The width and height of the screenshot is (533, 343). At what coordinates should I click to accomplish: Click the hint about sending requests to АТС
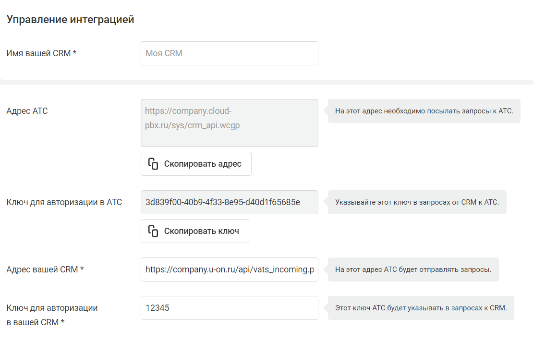tap(424, 111)
